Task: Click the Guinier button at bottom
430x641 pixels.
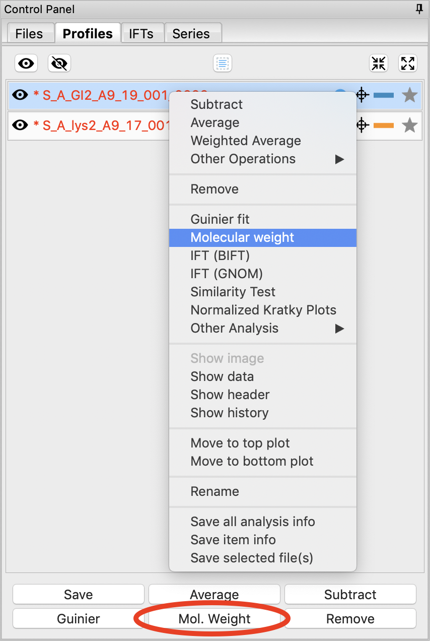Action: (79, 619)
